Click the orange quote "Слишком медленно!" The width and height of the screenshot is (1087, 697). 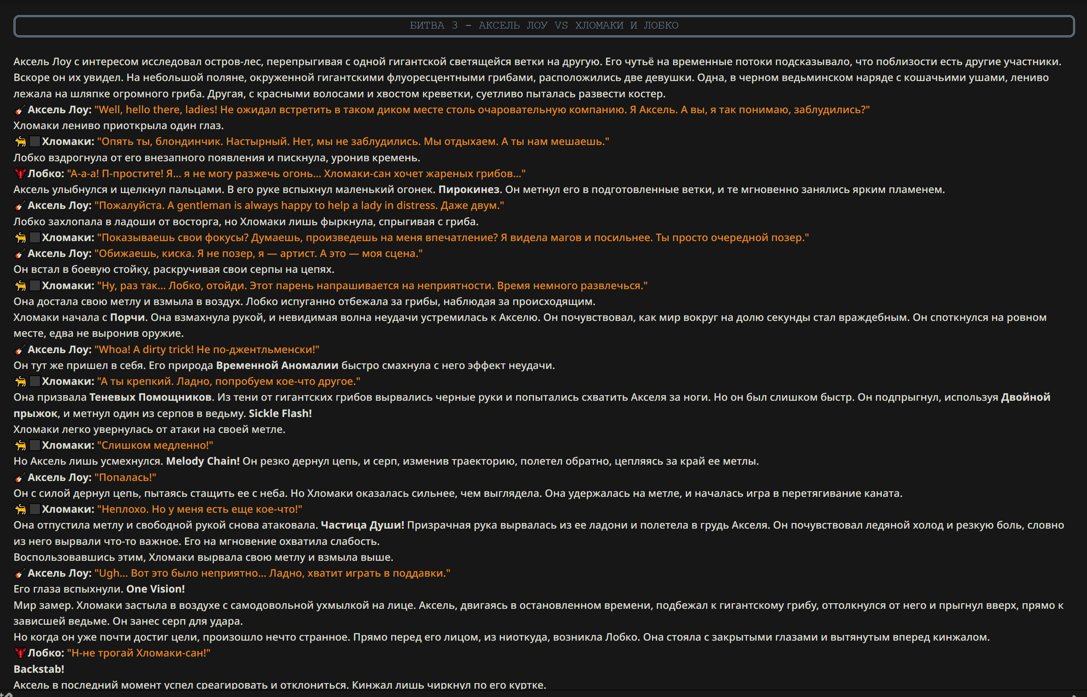155,445
